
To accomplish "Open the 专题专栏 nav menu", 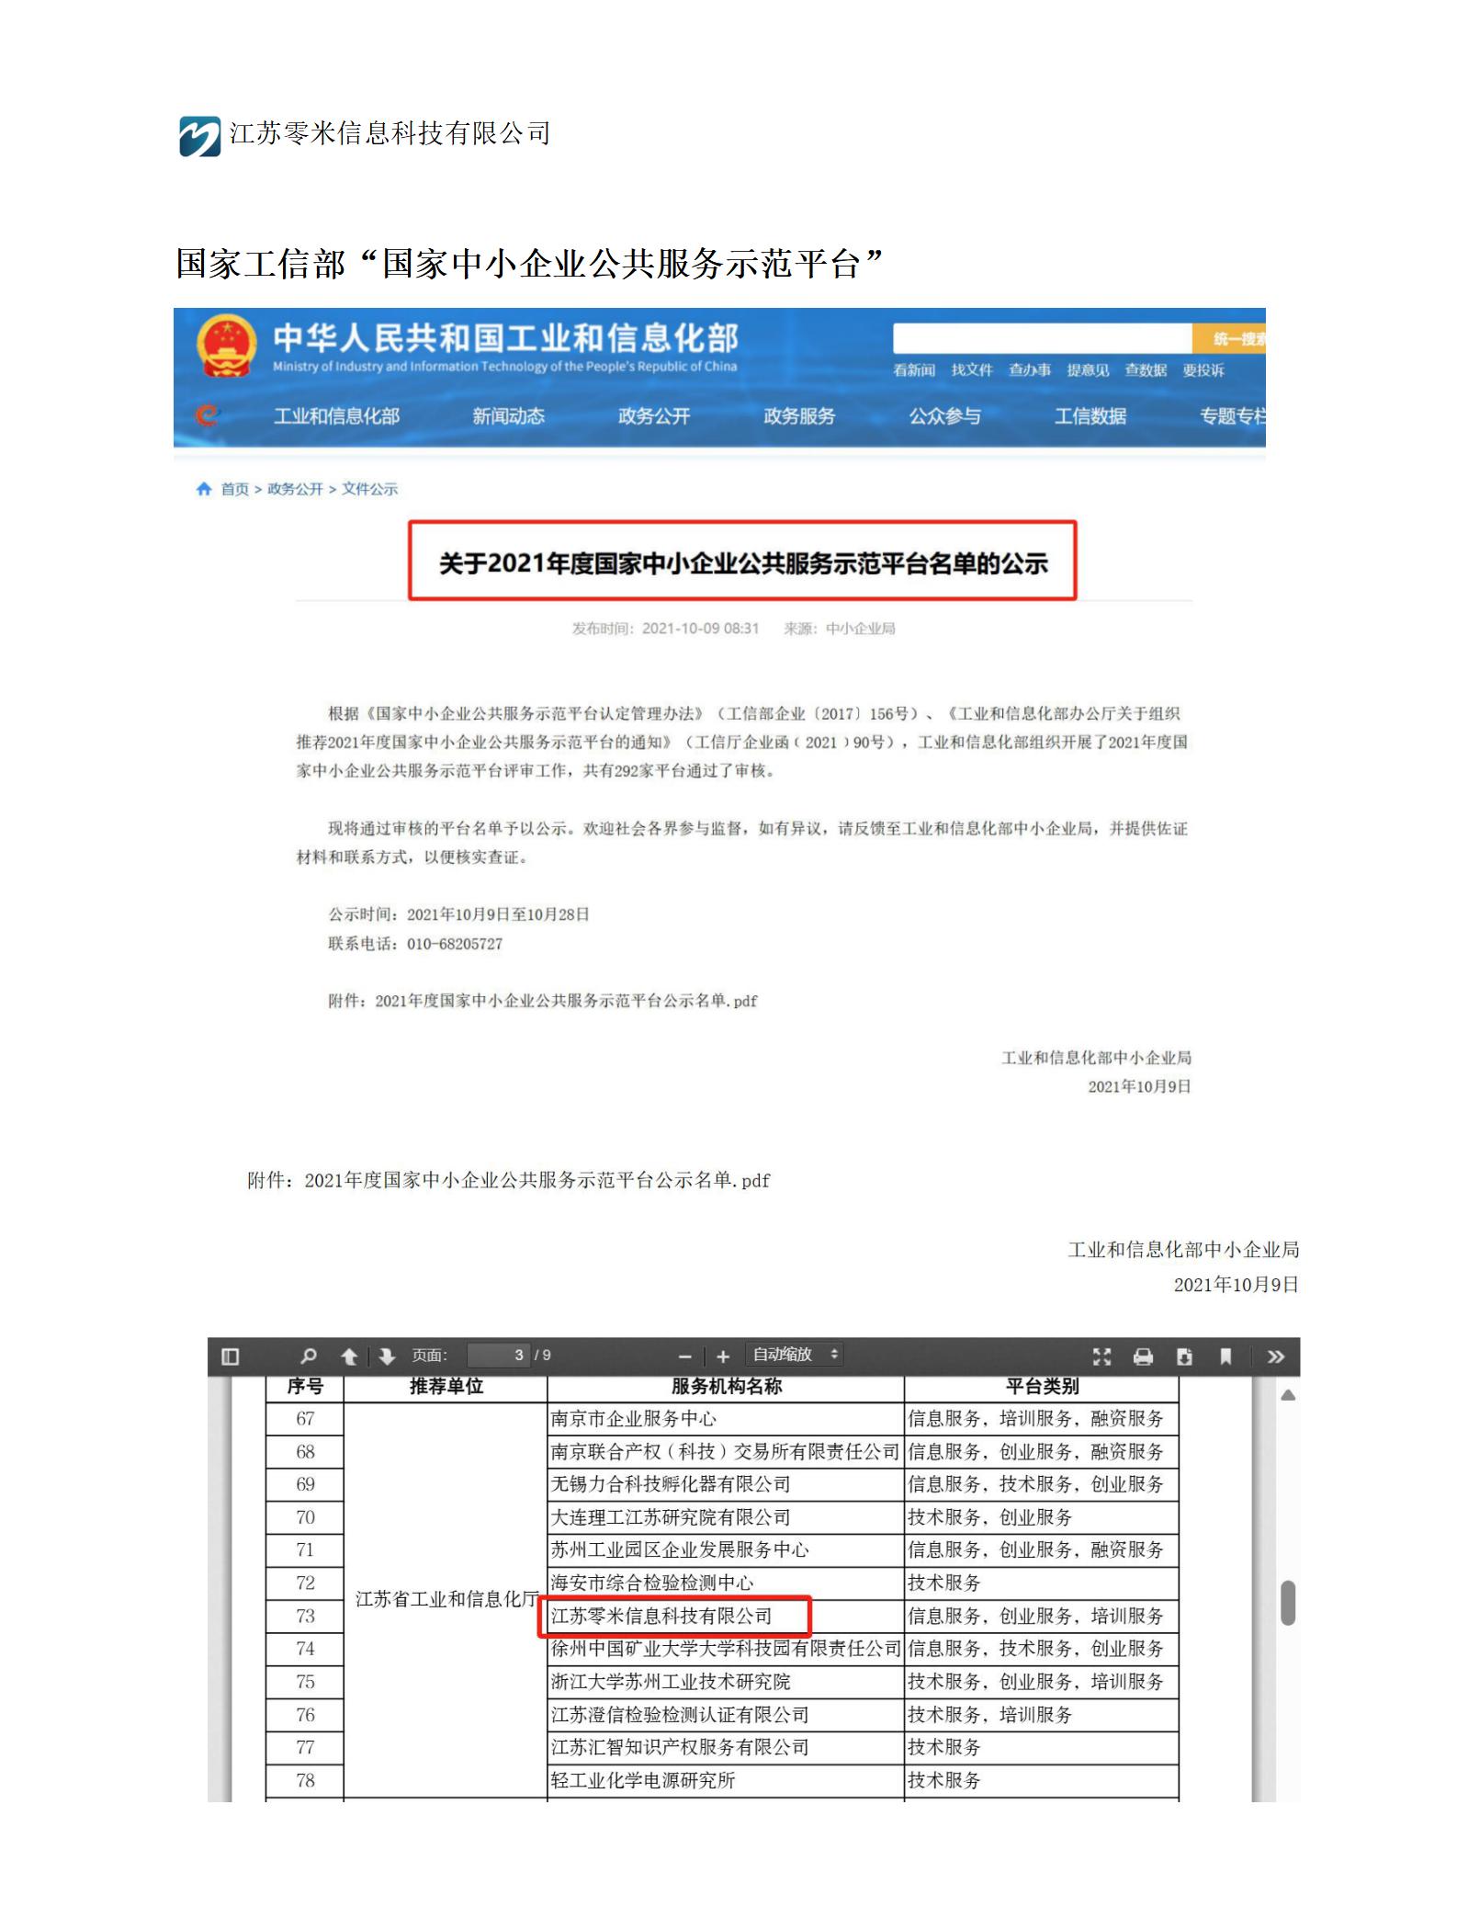I will pyautogui.click(x=1233, y=416).
